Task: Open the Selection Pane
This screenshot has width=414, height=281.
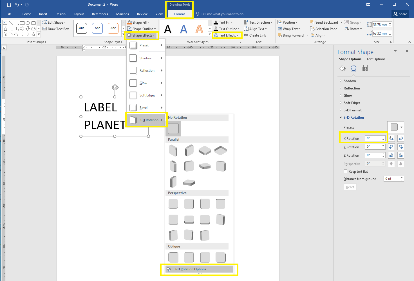Action: point(324,29)
